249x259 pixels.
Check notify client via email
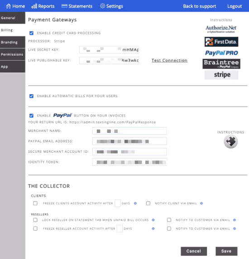(148, 203)
